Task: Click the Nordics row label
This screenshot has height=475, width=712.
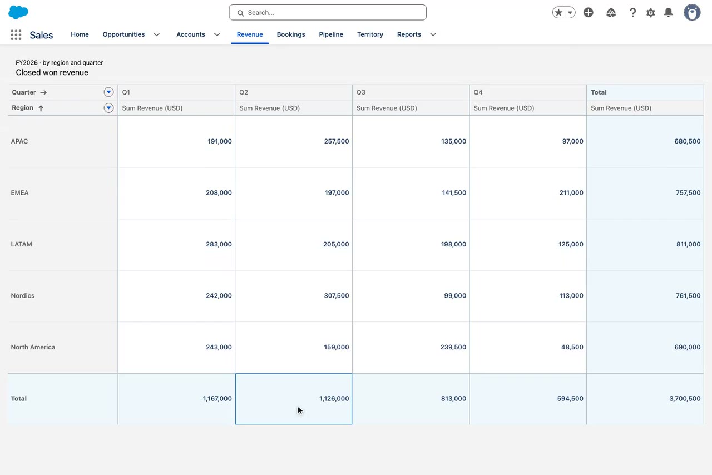Action: coord(23,296)
